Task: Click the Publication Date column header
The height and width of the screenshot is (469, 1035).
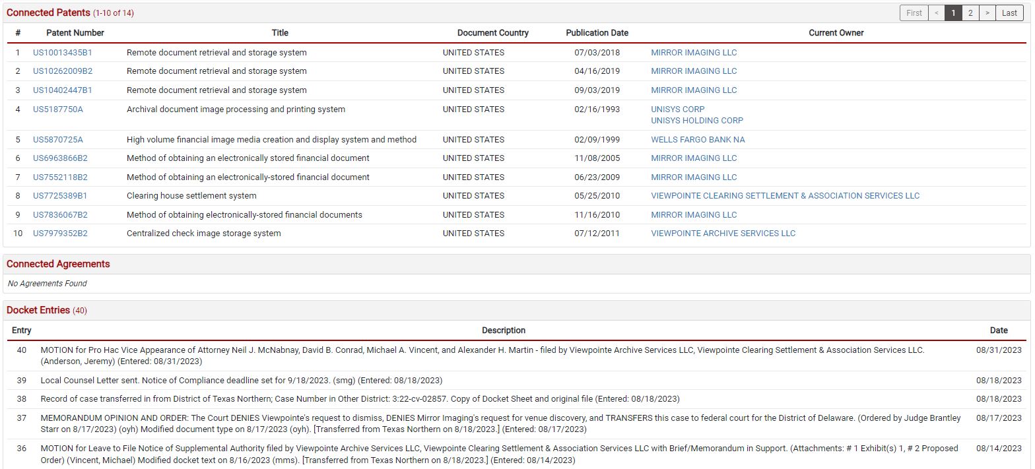Action: (597, 33)
